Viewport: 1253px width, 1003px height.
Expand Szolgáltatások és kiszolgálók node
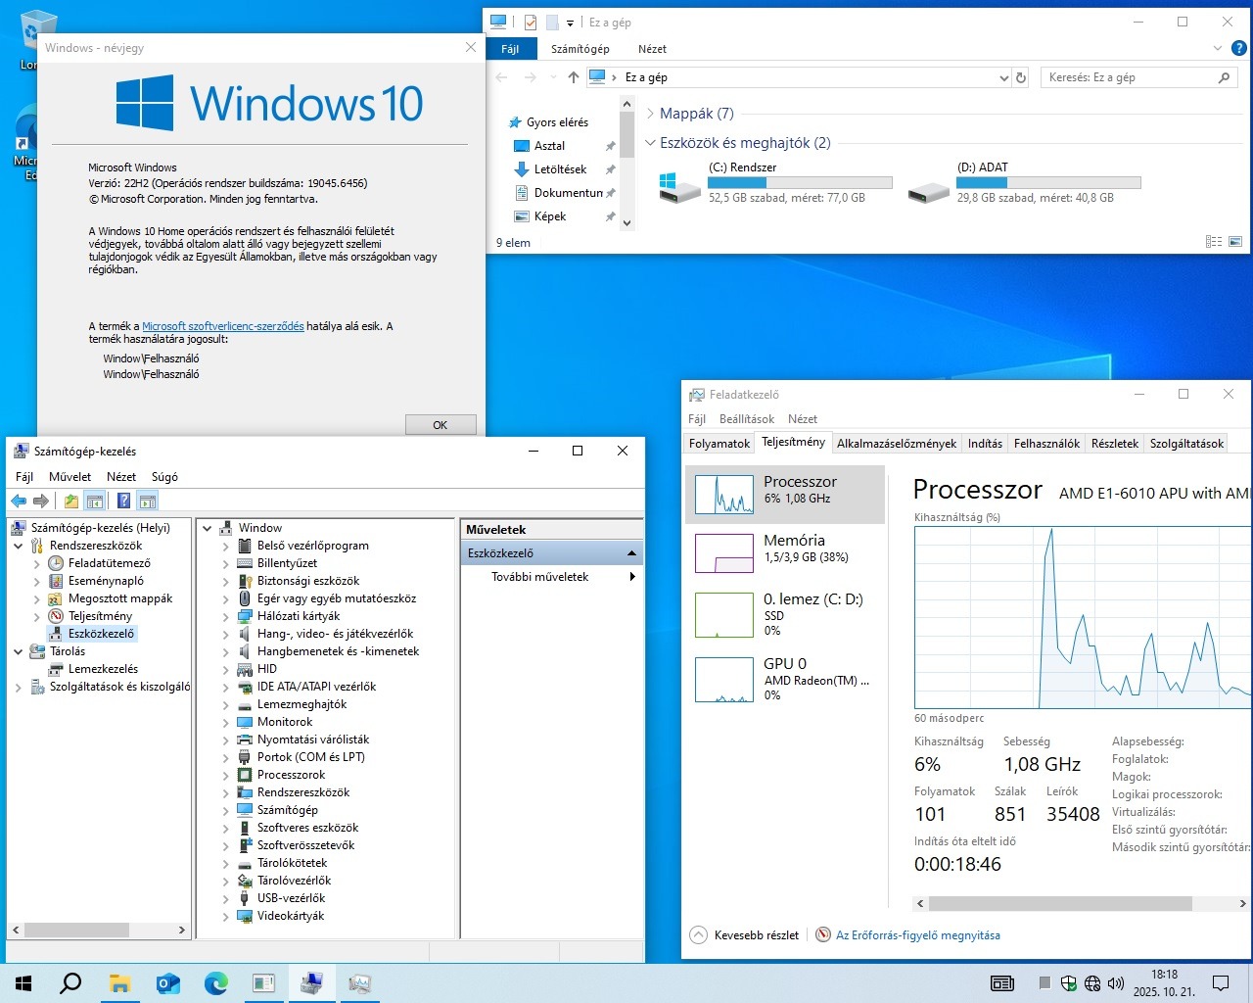tap(18, 687)
